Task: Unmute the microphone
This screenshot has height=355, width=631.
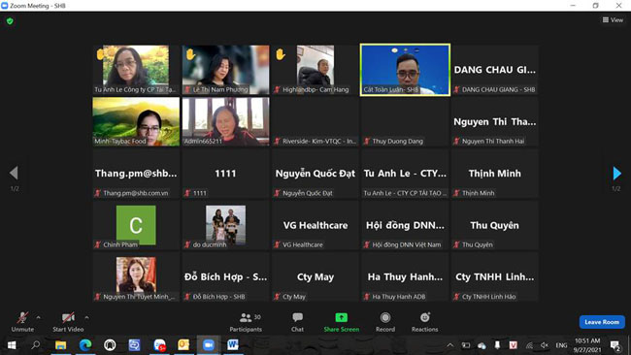Action: point(22,322)
